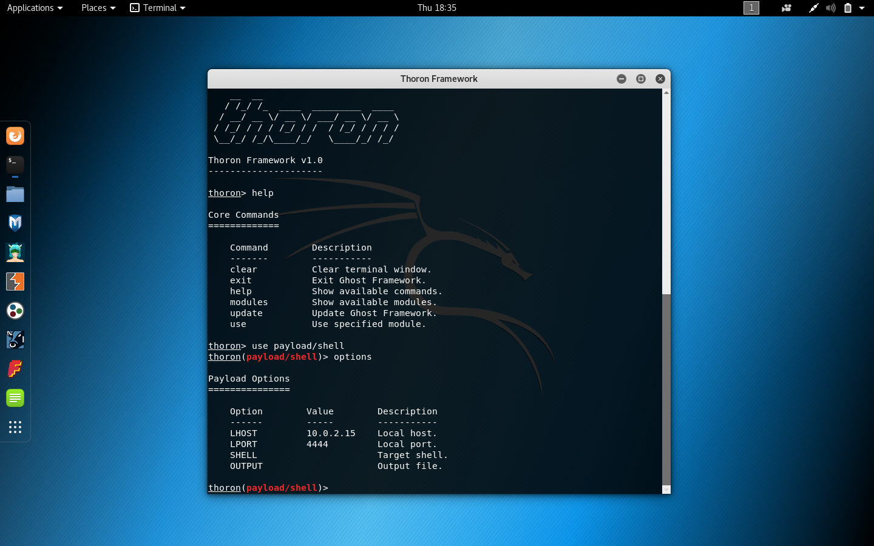The width and height of the screenshot is (874, 546).
Task: Open Faraday from the dock
Action: click(x=15, y=369)
